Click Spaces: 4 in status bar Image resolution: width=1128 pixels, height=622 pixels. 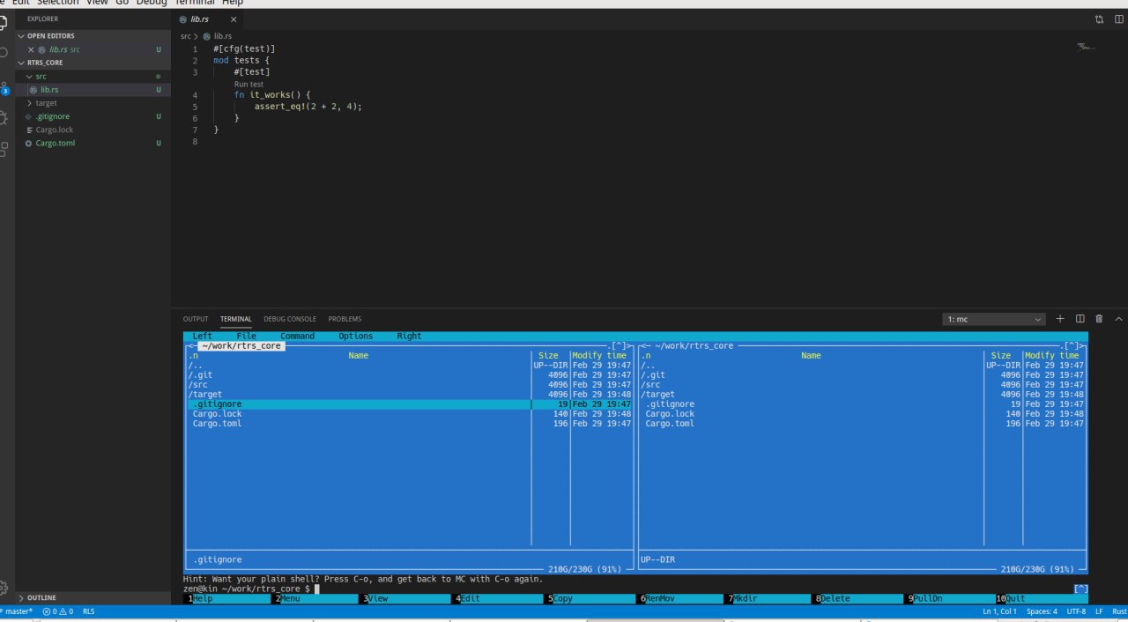click(1042, 611)
